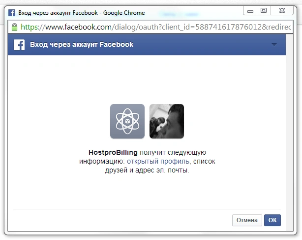Click the HostproBilling app name text
Screen dimensions: 302x240
[x=113, y=152]
